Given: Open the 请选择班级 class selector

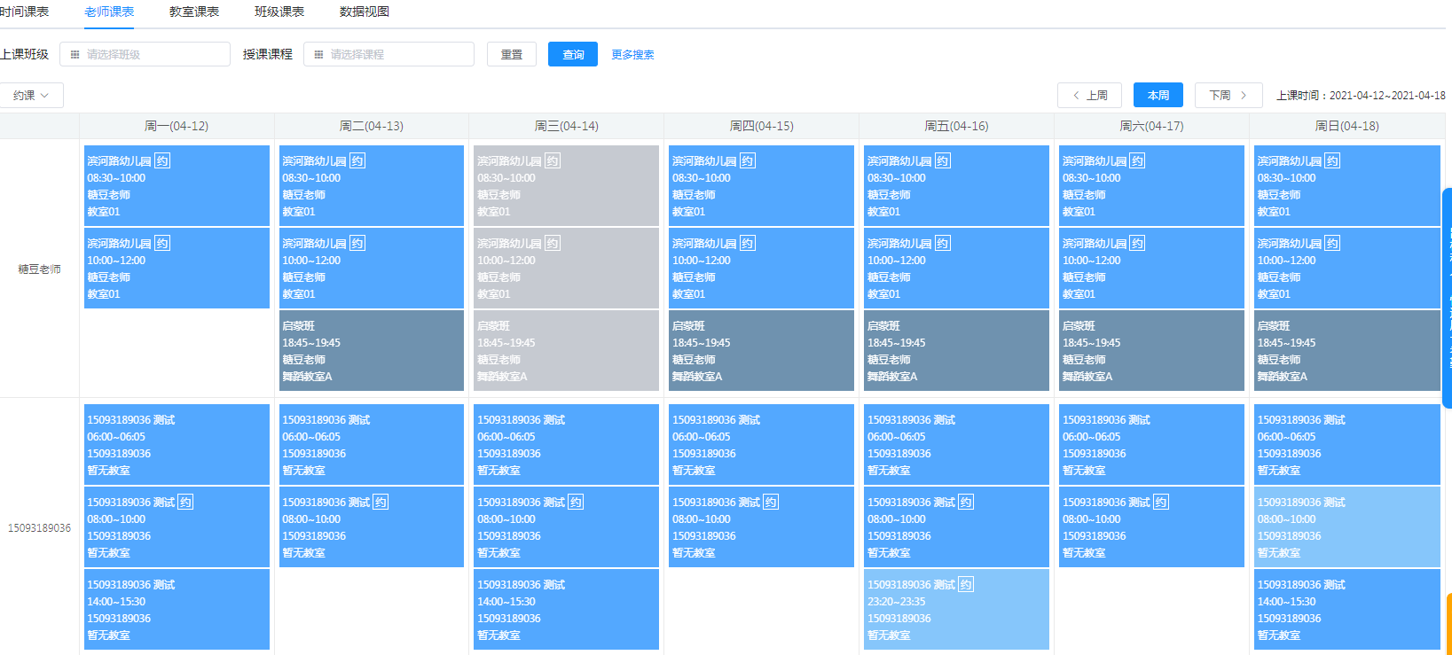Looking at the screenshot, I should pos(145,54).
